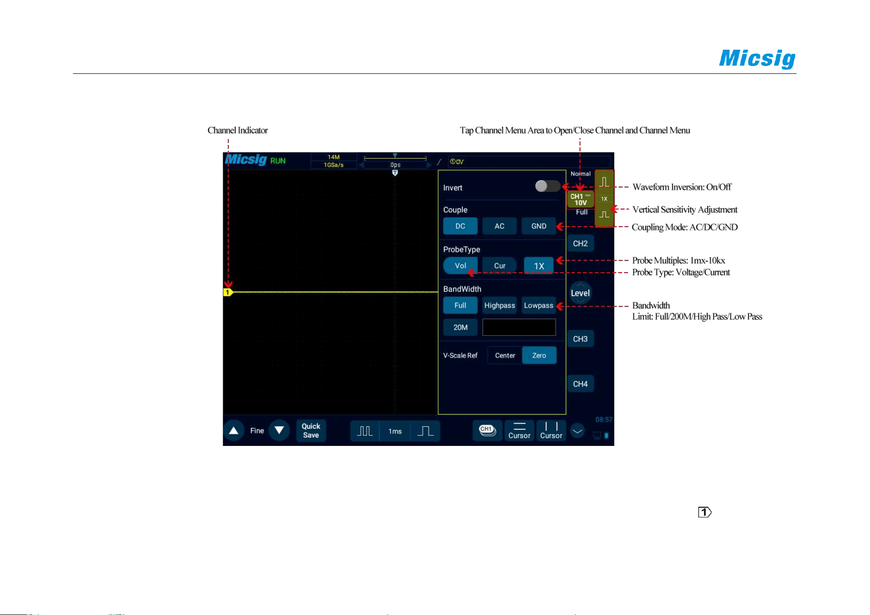Tap the monitor connection status icon

(597, 436)
